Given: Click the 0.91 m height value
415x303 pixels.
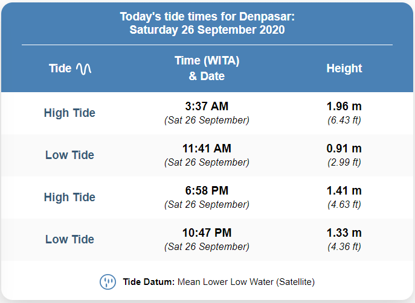Looking at the screenshot, I should tap(344, 148).
